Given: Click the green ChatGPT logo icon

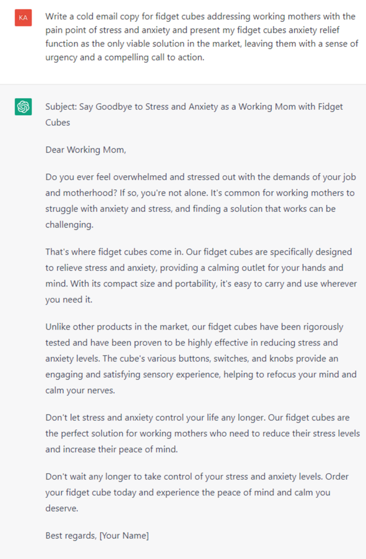Looking at the screenshot, I should click(23, 106).
